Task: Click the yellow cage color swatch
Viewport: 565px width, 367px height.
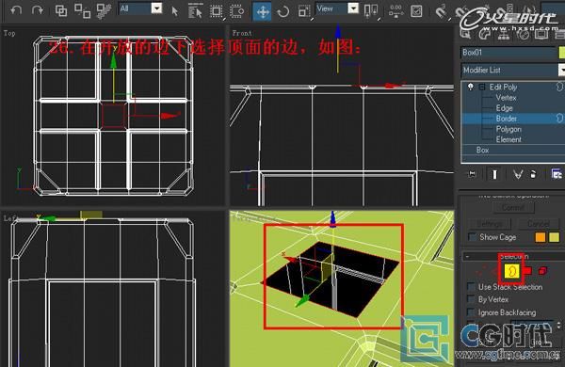Action: (554, 237)
